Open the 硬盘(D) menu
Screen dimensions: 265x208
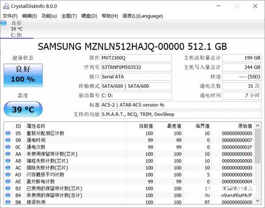[89, 16]
